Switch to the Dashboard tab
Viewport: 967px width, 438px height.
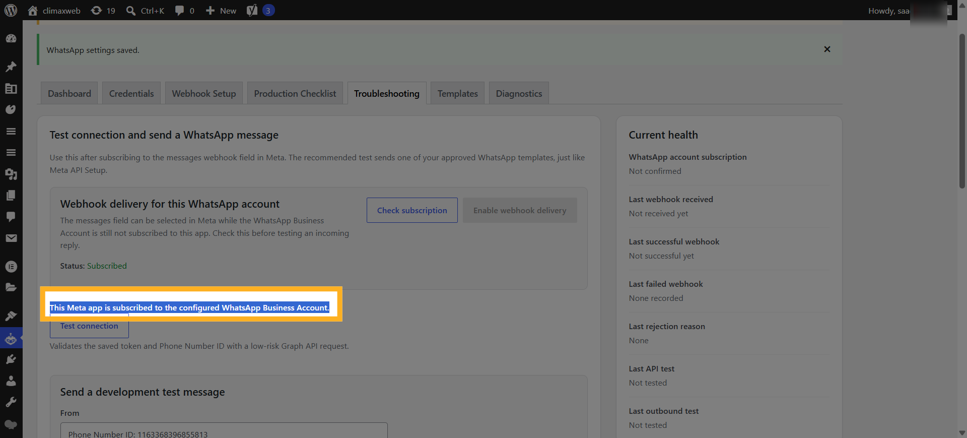point(70,93)
